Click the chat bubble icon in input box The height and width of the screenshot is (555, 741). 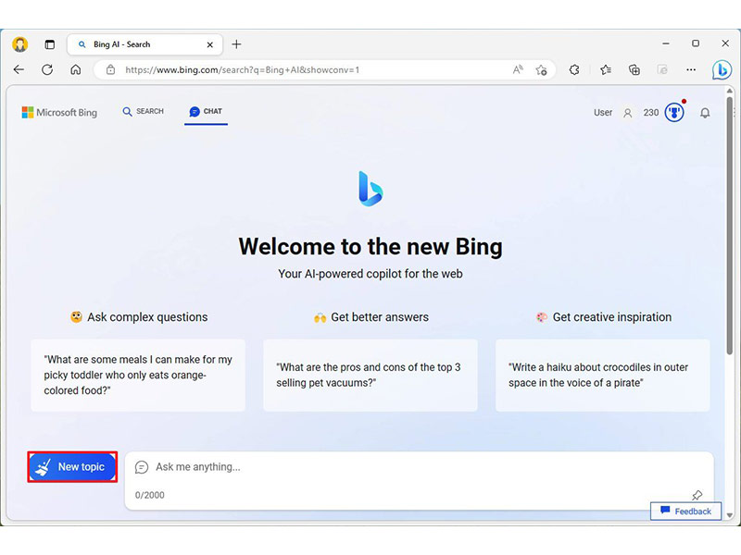142,467
